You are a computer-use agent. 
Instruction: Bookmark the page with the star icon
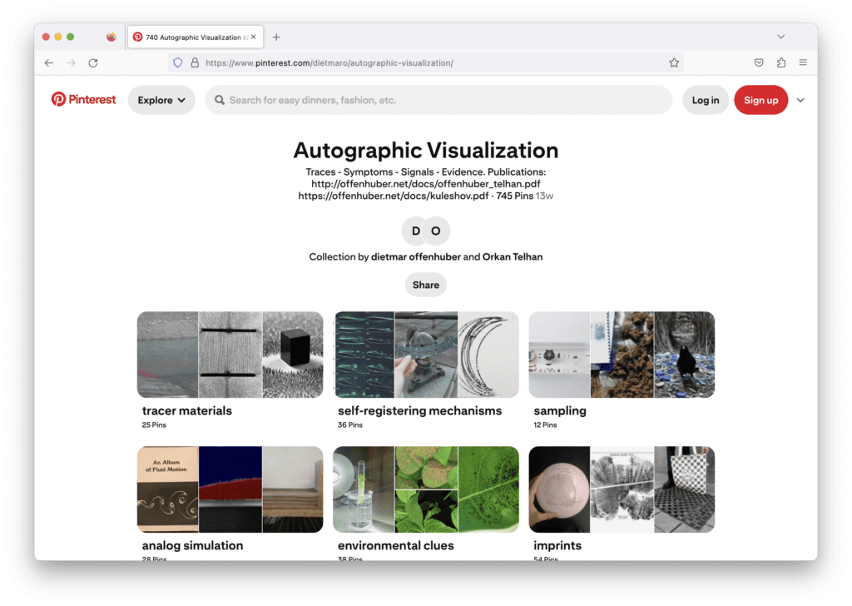click(x=674, y=62)
